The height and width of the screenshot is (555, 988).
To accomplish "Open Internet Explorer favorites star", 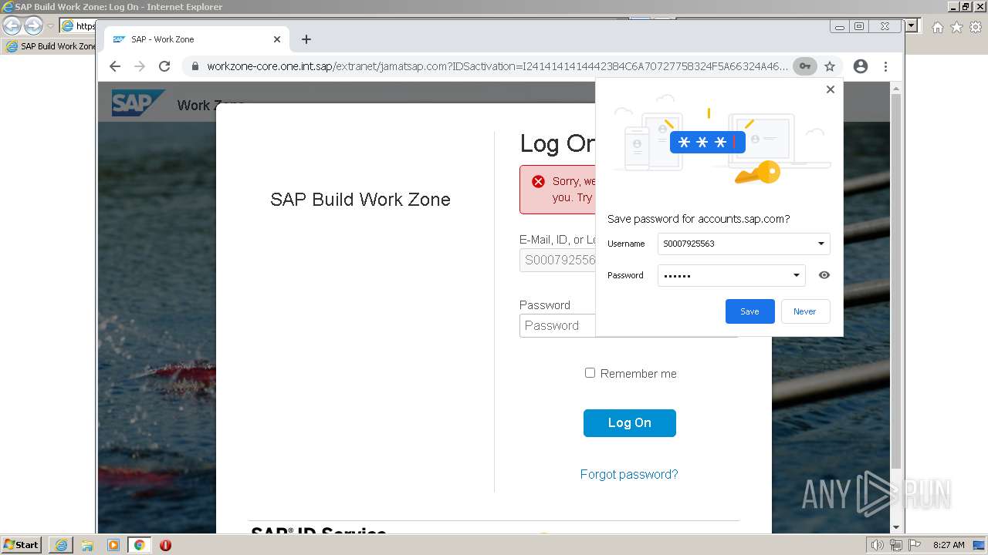I will [x=956, y=27].
